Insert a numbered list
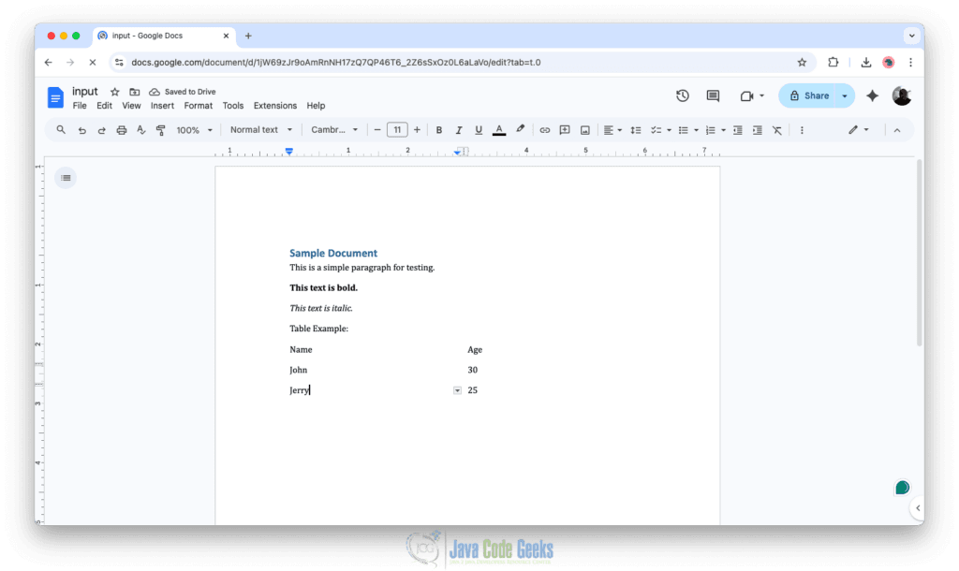959x571 pixels. click(710, 130)
